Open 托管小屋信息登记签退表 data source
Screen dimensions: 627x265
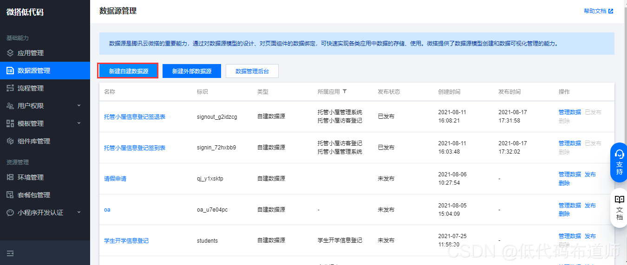point(135,117)
